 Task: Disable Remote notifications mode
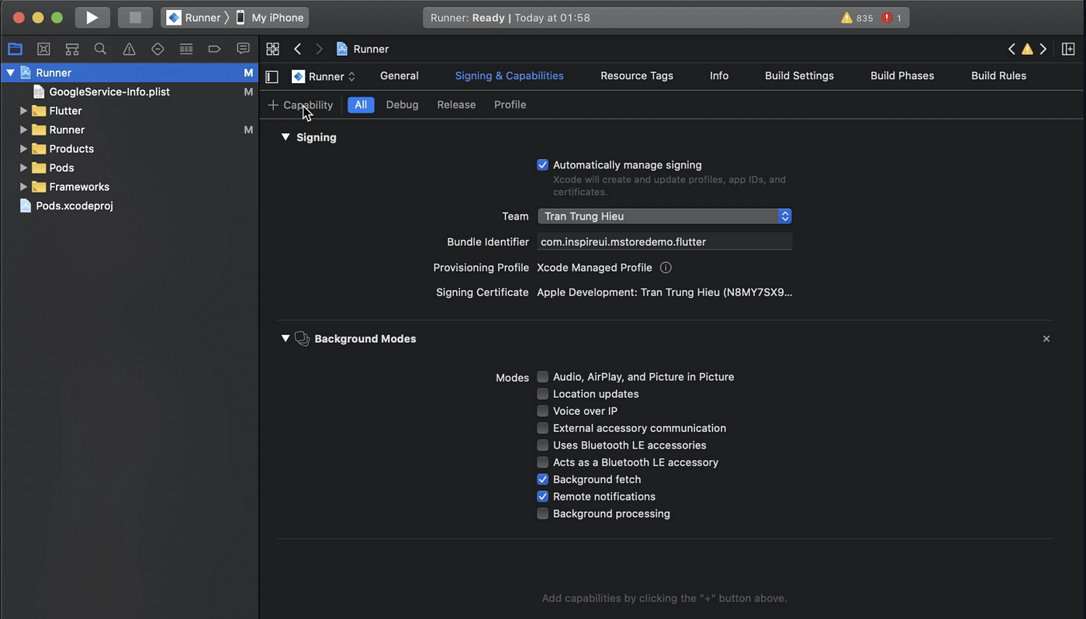click(542, 496)
